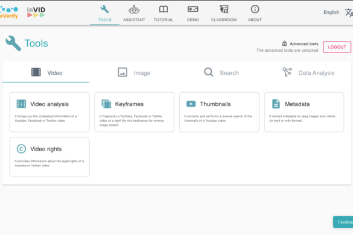
Task: Go to the CLASSROOM navigation label
Action: pos(224,20)
